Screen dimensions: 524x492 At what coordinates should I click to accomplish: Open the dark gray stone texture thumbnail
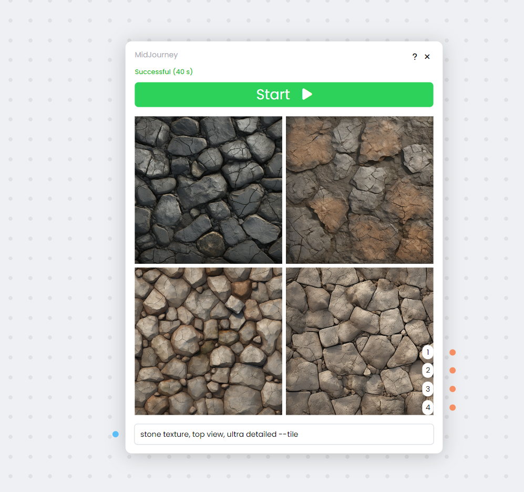pos(208,190)
